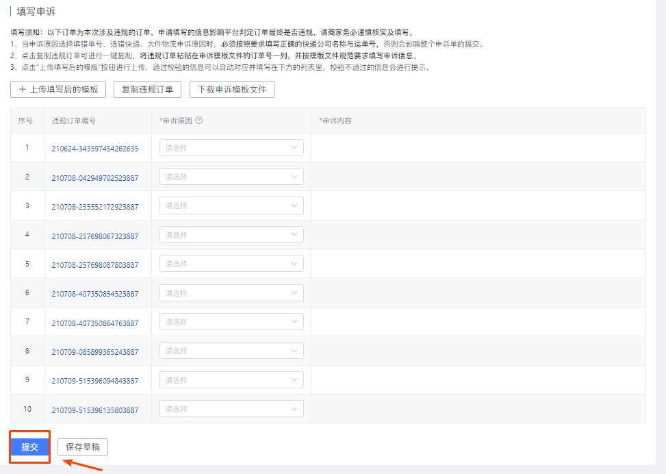Click the 保存草稿 save draft button
The image size is (666, 474).
[x=81, y=447]
